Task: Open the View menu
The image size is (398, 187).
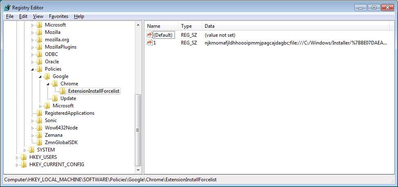Action: click(38, 16)
